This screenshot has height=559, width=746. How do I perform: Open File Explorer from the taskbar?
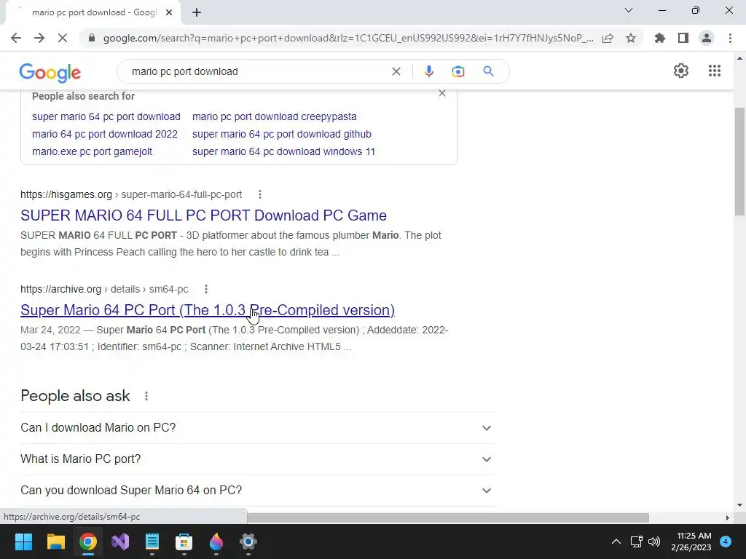pyautogui.click(x=55, y=542)
